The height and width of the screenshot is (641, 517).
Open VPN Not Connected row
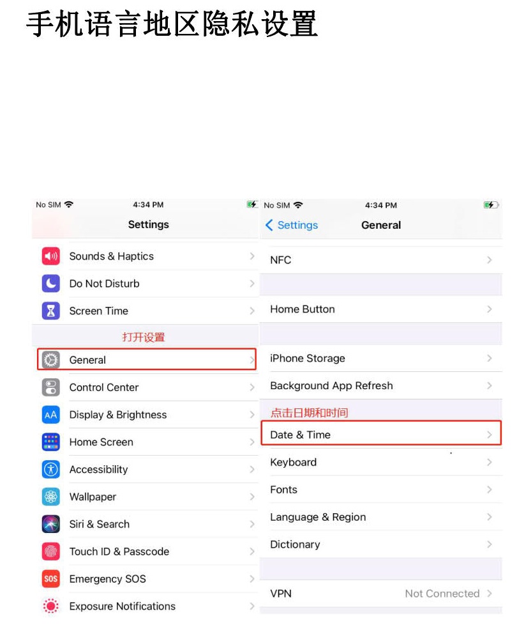[380, 593]
